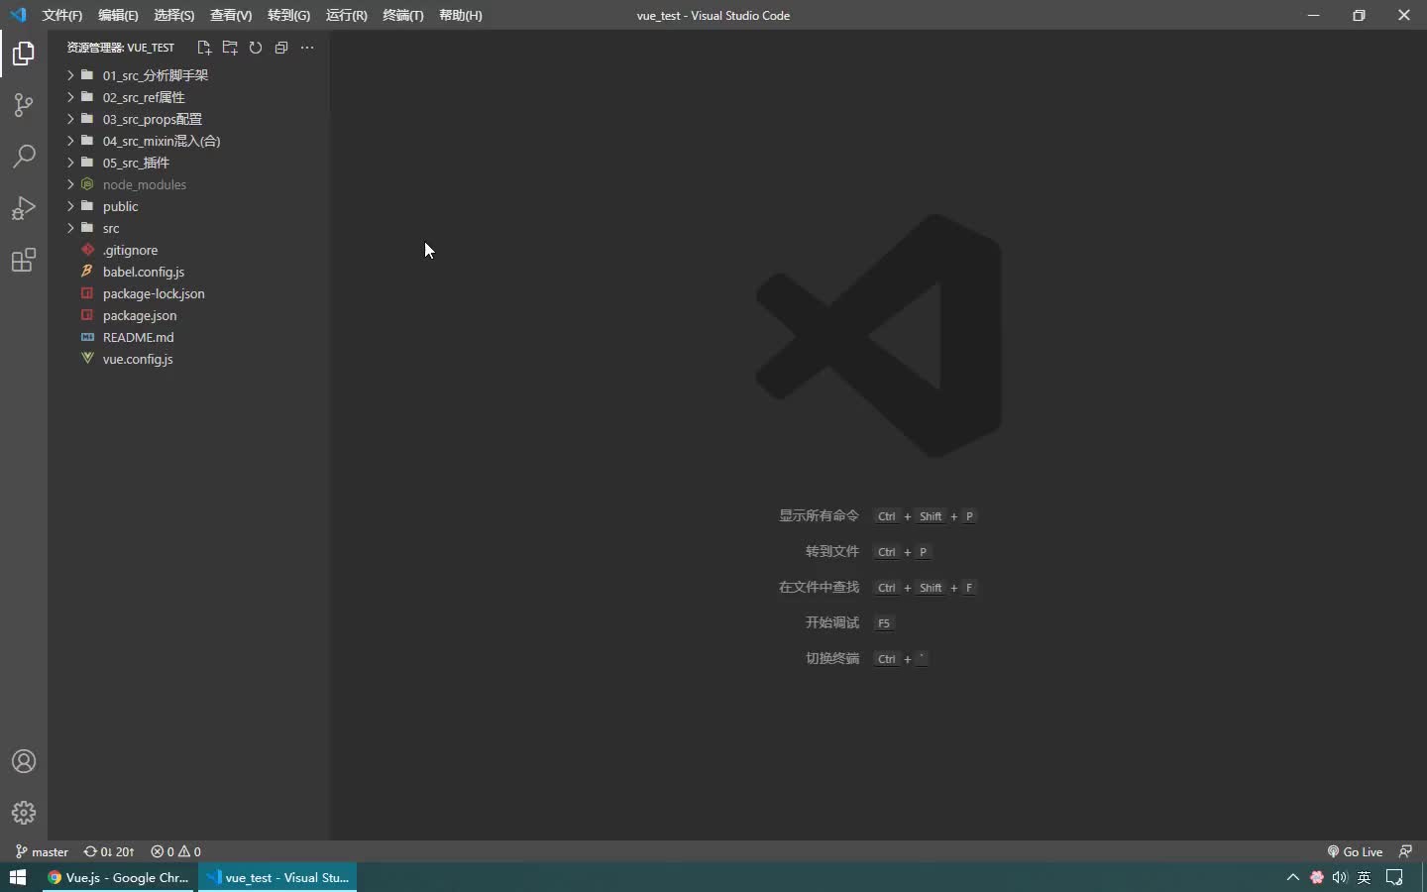Open problems panel from errors and warnings count

click(x=175, y=851)
